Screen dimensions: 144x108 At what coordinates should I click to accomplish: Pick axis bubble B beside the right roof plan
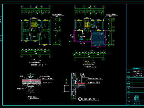113,44
